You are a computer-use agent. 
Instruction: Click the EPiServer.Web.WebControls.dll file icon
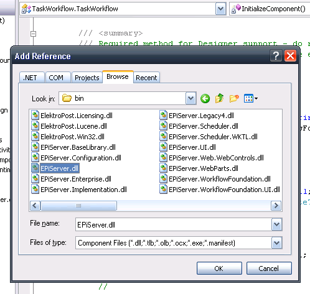[x=163, y=157]
